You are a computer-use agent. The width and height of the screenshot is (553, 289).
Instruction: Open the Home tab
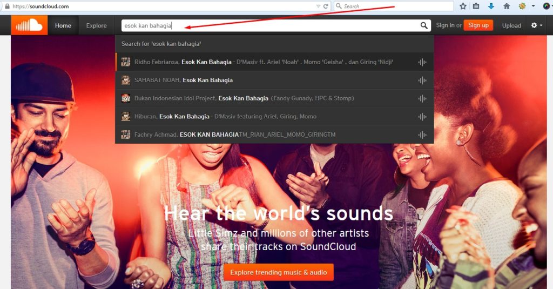tap(63, 25)
